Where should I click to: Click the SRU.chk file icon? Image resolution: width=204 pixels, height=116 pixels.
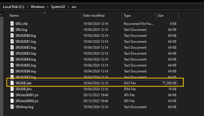point(12,24)
